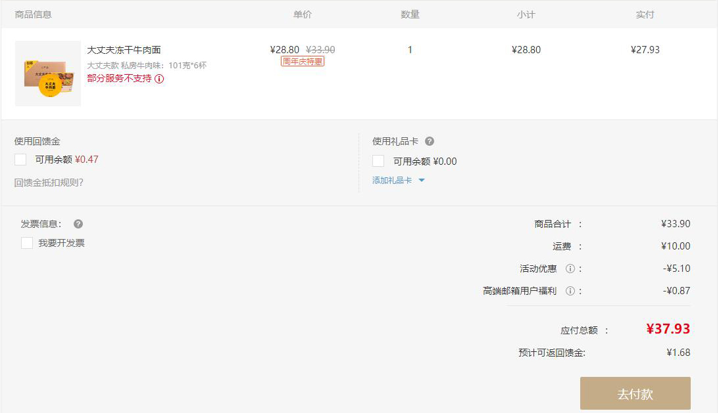This screenshot has width=719, height=413.
Task: Enable the 使用回馈金 checkbox
Action: point(19,159)
